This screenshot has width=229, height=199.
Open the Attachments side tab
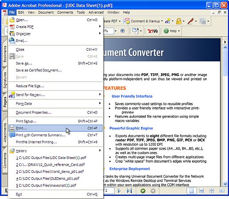[x=5, y=133]
